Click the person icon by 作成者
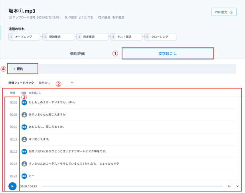245x193 pixels. [x=66, y=18]
